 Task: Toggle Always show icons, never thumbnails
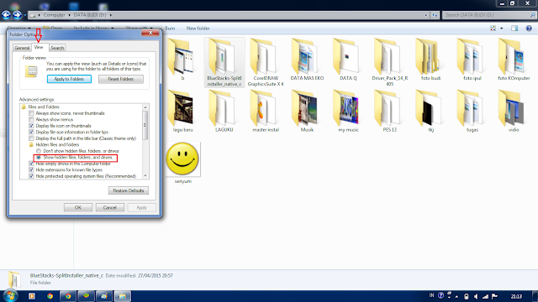click(32, 113)
